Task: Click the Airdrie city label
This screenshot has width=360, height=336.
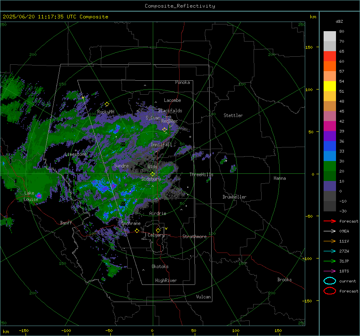Action: [158, 213]
